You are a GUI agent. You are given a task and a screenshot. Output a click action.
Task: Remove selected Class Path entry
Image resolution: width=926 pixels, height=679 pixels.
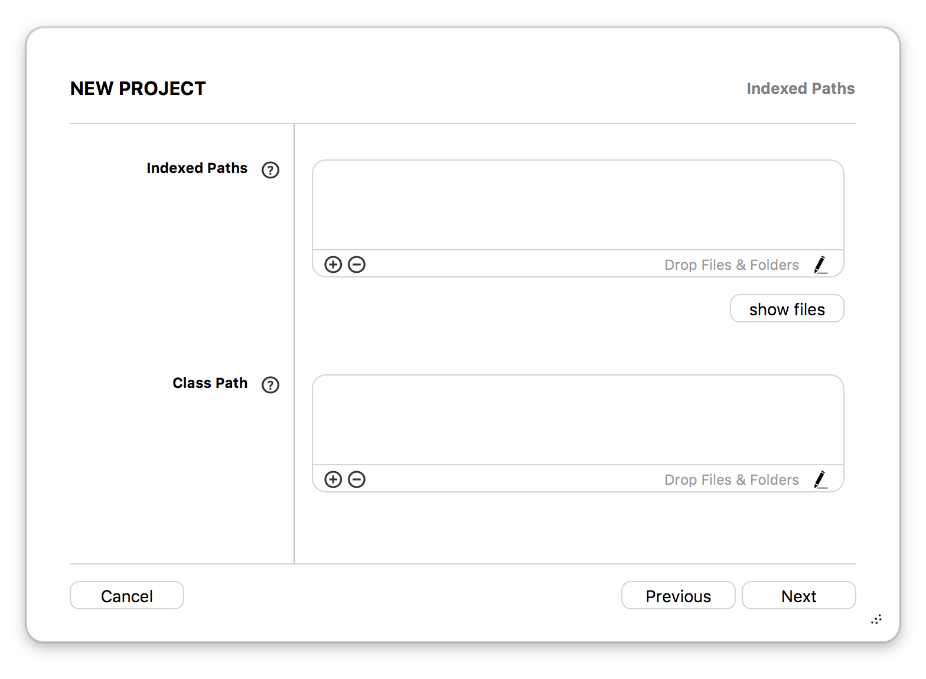tap(357, 479)
